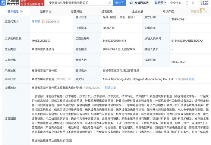Click the 查一下 search button
Viewport: 211px width, 145px height.
pos(119,3)
